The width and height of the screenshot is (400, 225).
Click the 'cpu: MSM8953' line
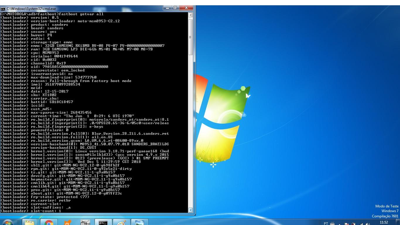tap(30, 53)
